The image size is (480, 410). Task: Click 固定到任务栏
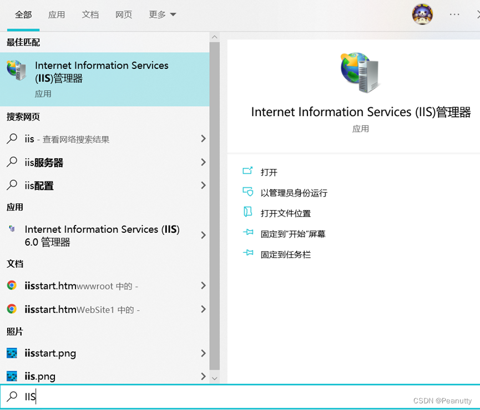click(286, 254)
